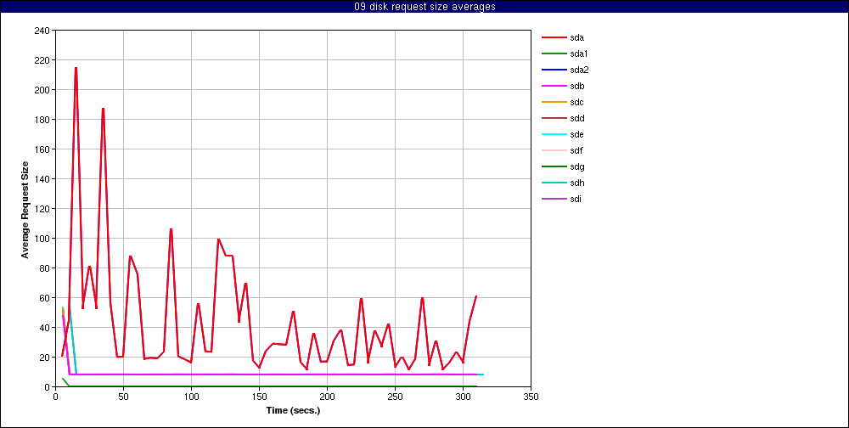849x428 pixels.
Task: Select the sdb legend label
Action: (x=576, y=86)
